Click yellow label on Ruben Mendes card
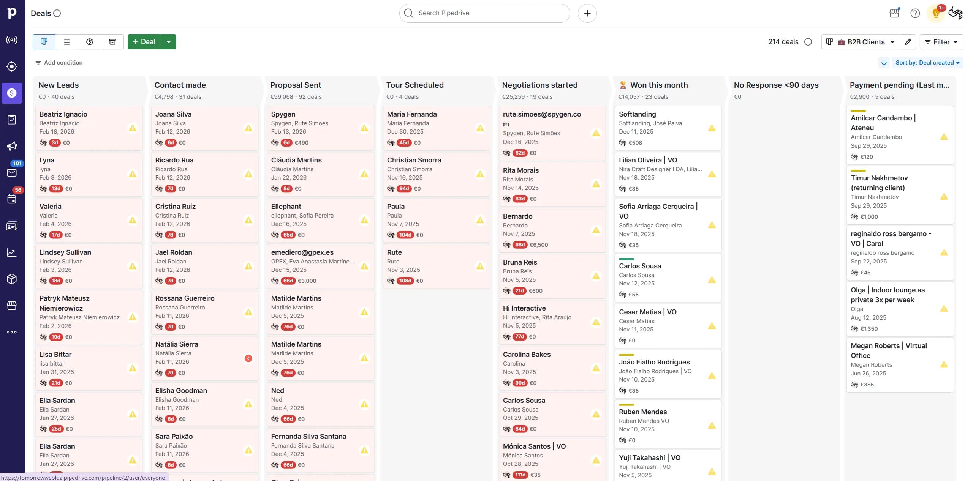Viewport: 965px width, 481px height. tap(626, 405)
